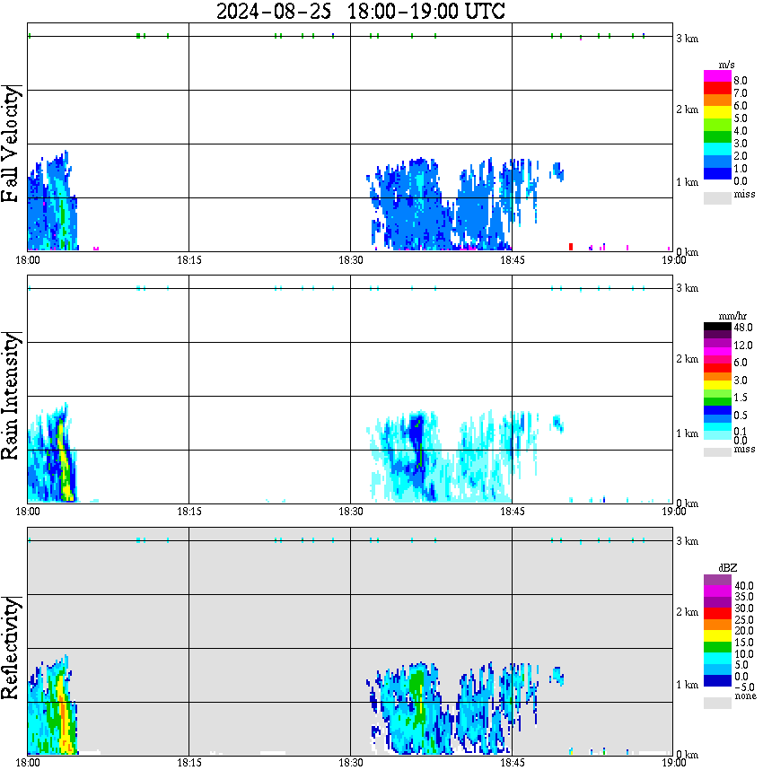Select red swatch in the m/s legend
The image size is (763, 779).
717,89
